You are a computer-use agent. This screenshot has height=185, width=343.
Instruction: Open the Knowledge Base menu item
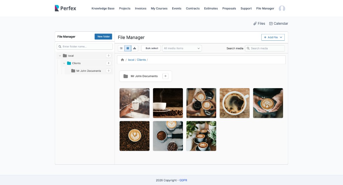coord(103,8)
